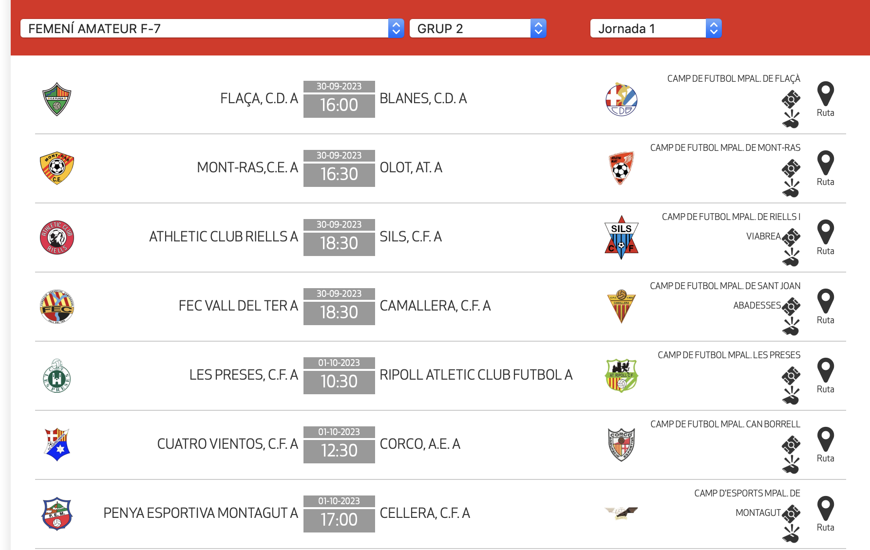The width and height of the screenshot is (870, 550).
Task: Click the CAMP DE FUTBOL MPAL. CAN BORRELL venue text
Action: point(725,424)
